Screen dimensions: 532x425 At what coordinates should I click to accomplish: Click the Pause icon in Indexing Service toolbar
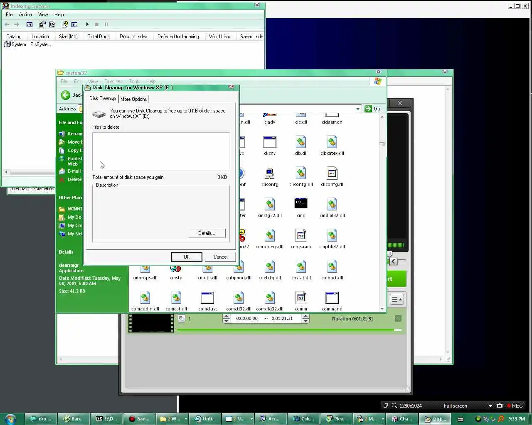106,24
